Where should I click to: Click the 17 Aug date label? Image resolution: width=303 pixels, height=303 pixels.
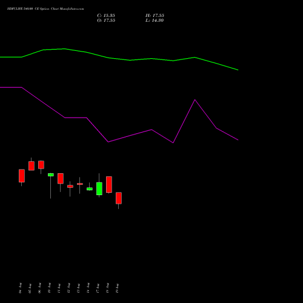tap(98, 288)
